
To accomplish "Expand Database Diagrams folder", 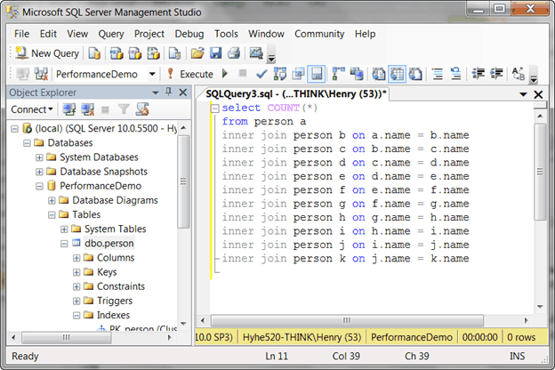I will click(x=52, y=200).
